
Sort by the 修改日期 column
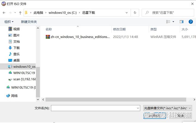pos(119,29)
